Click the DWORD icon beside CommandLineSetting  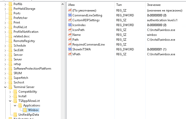coord(70,15)
